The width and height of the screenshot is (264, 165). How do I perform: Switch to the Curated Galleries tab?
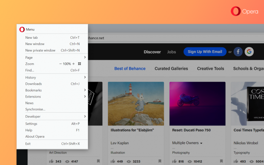[x=171, y=69]
